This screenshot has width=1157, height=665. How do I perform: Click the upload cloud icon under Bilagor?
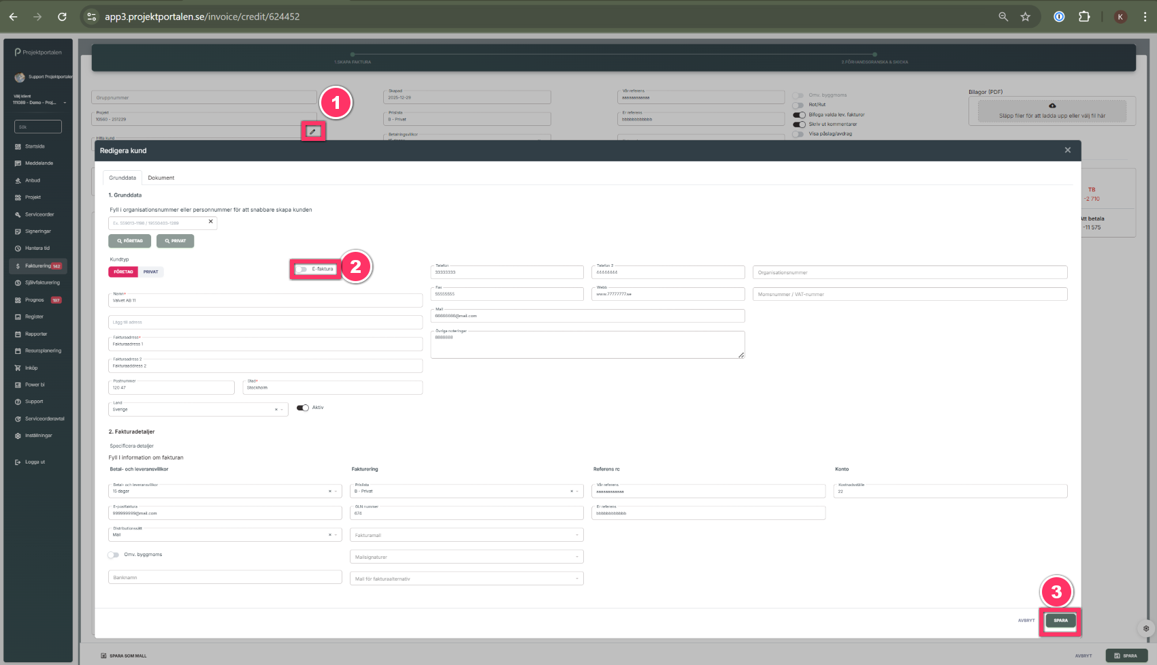tap(1052, 106)
